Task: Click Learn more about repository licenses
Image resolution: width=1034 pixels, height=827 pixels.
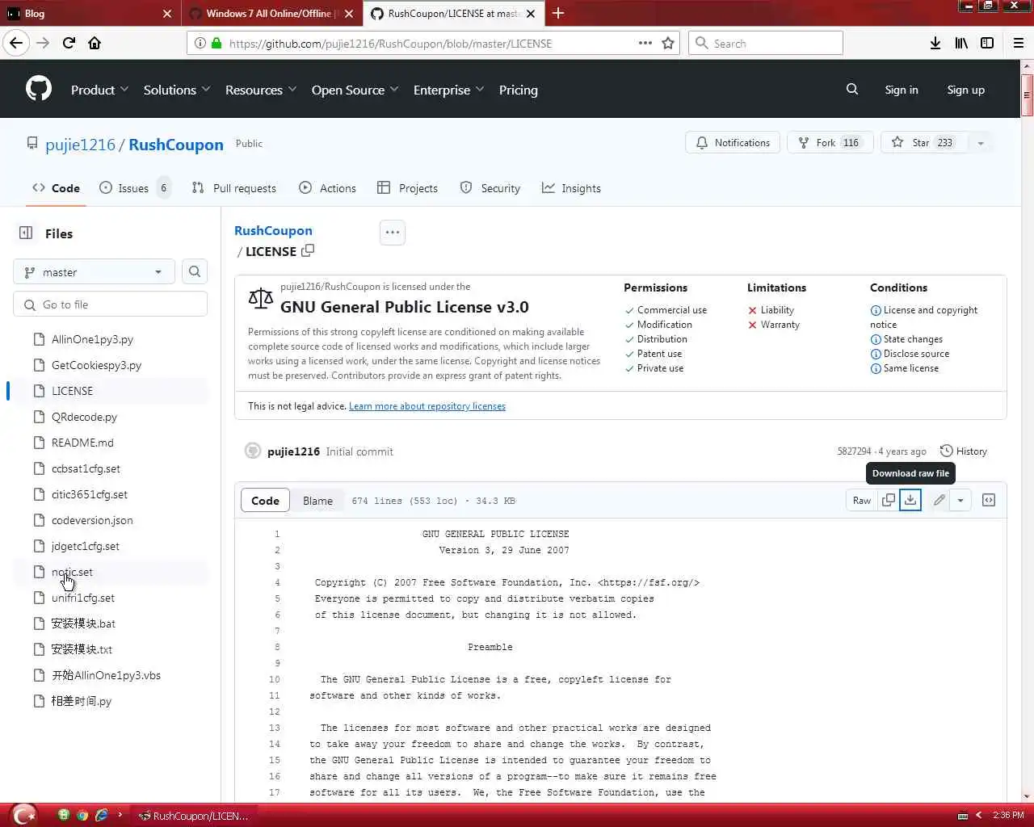Action: [x=427, y=406]
